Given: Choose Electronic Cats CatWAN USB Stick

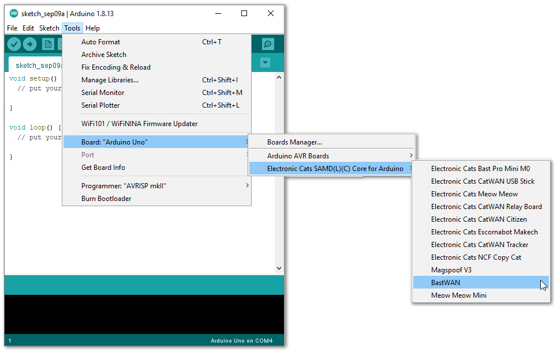Looking at the screenshot, I should click(x=481, y=181).
